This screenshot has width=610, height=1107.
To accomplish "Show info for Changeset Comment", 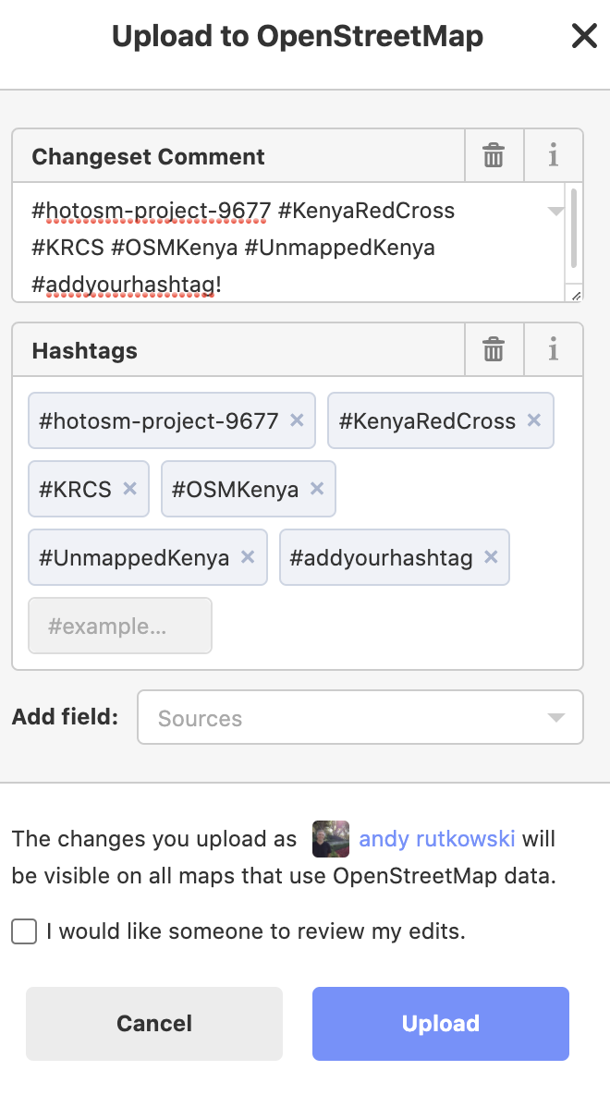I will coord(554,155).
